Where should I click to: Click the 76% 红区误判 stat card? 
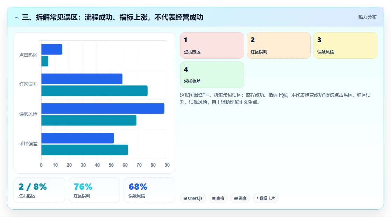click(94, 190)
